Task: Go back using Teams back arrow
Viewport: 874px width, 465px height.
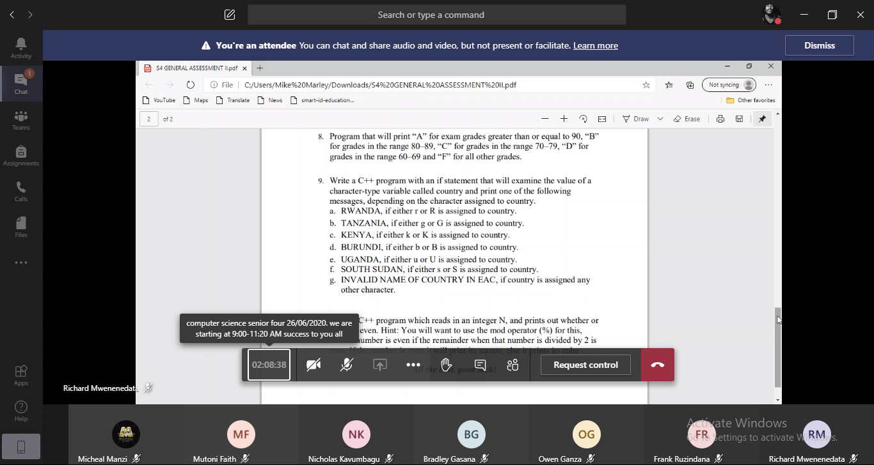Action: click(x=12, y=15)
